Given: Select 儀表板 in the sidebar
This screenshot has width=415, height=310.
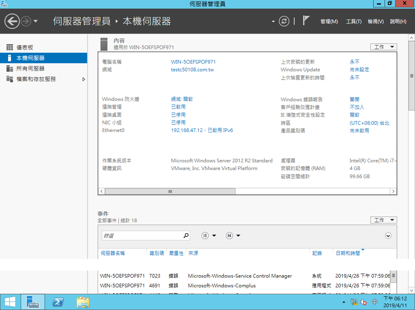Looking at the screenshot, I should click(44, 48).
